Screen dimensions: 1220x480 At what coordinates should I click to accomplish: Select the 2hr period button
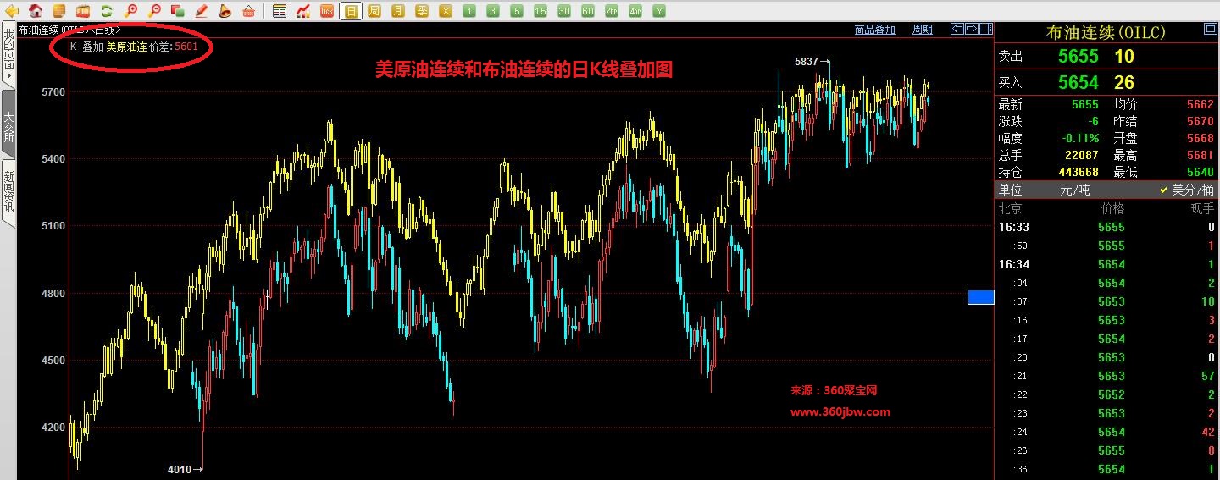click(x=612, y=11)
